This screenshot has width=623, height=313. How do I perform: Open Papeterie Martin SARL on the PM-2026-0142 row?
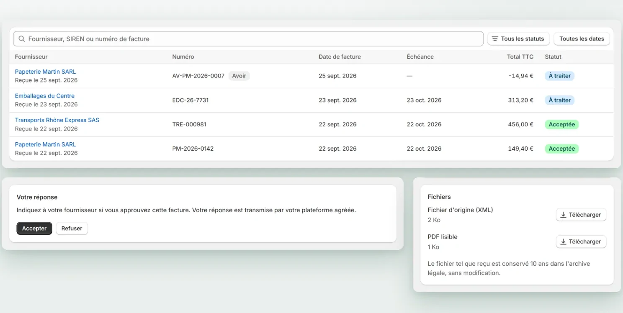tap(46, 144)
